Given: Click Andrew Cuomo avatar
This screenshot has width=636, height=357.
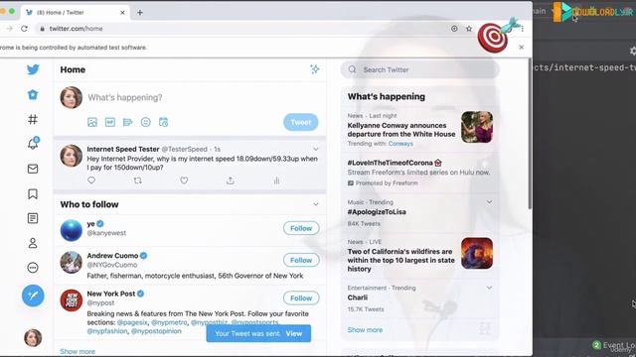Looking at the screenshot, I should 72,262.
